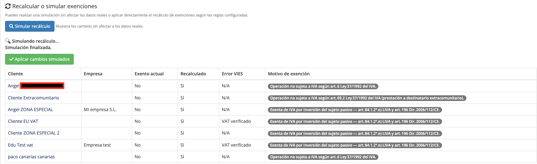537x164 pixels.
Task: Click the refresh icon beside Recalcular heading
Action: pos(8,6)
